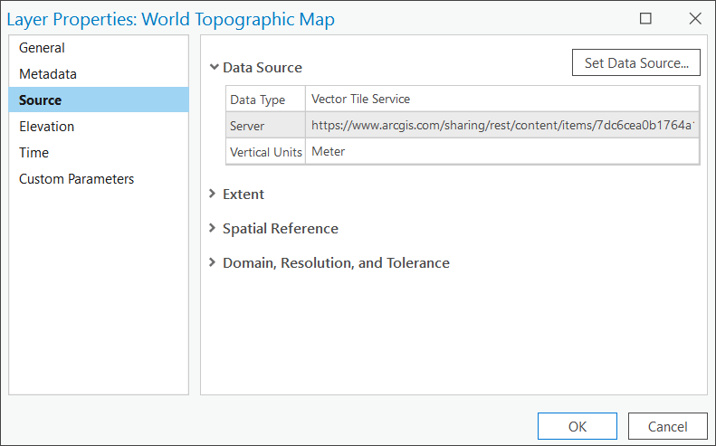Open the General tab
716x446 pixels.
(x=42, y=48)
